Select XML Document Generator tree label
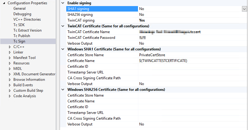The image size is (248, 130). click(x=34, y=74)
